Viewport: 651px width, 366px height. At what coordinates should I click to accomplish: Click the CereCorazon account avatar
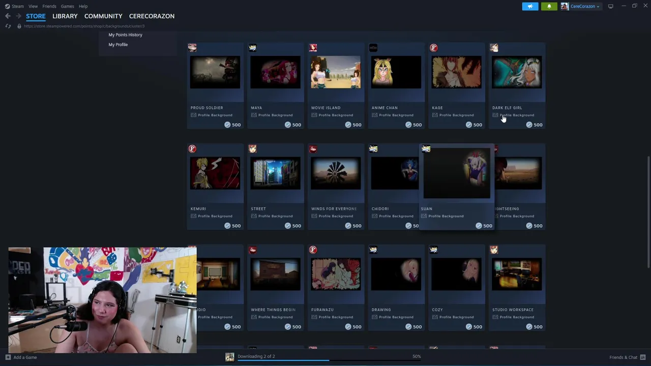[565, 6]
